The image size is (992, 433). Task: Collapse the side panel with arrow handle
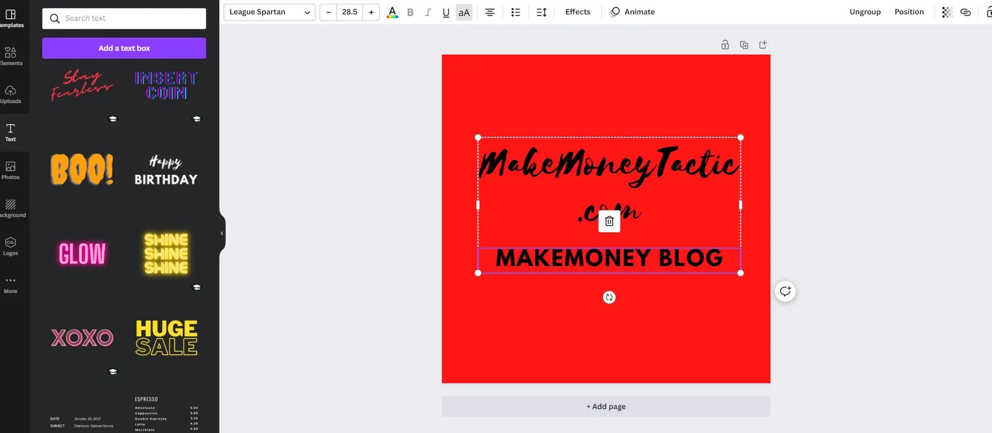pyautogui.click(x=222, y=233)
